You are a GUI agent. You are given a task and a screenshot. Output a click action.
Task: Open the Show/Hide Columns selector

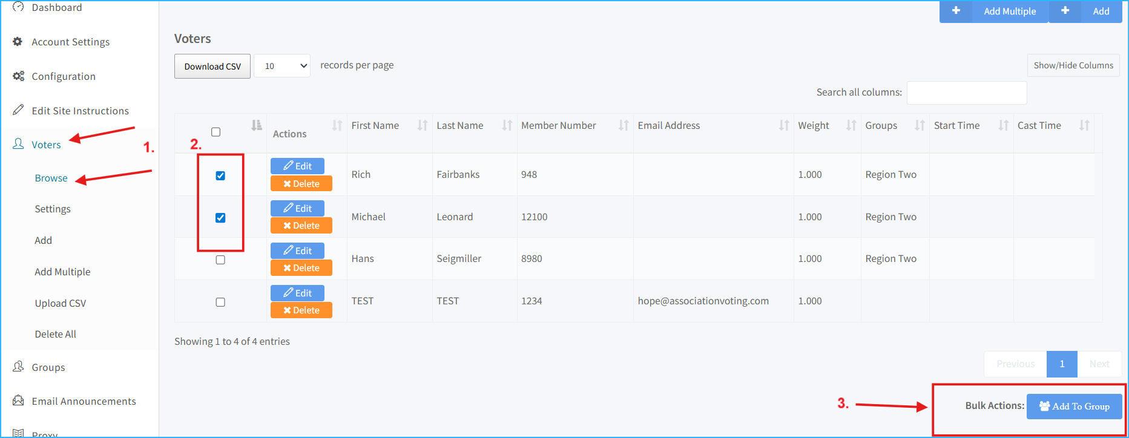pos(1073,65)
